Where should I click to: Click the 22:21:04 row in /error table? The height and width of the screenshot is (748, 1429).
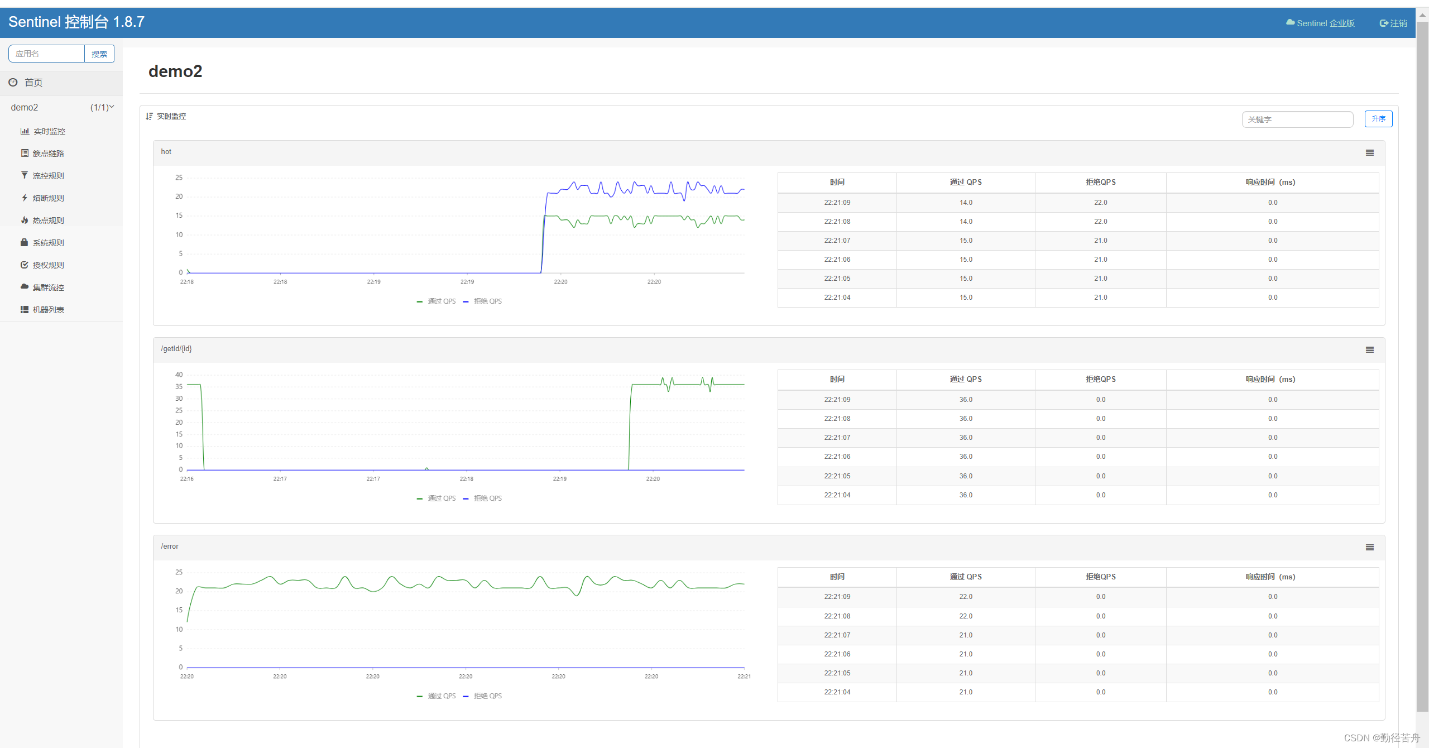(x=1078, y=692)
